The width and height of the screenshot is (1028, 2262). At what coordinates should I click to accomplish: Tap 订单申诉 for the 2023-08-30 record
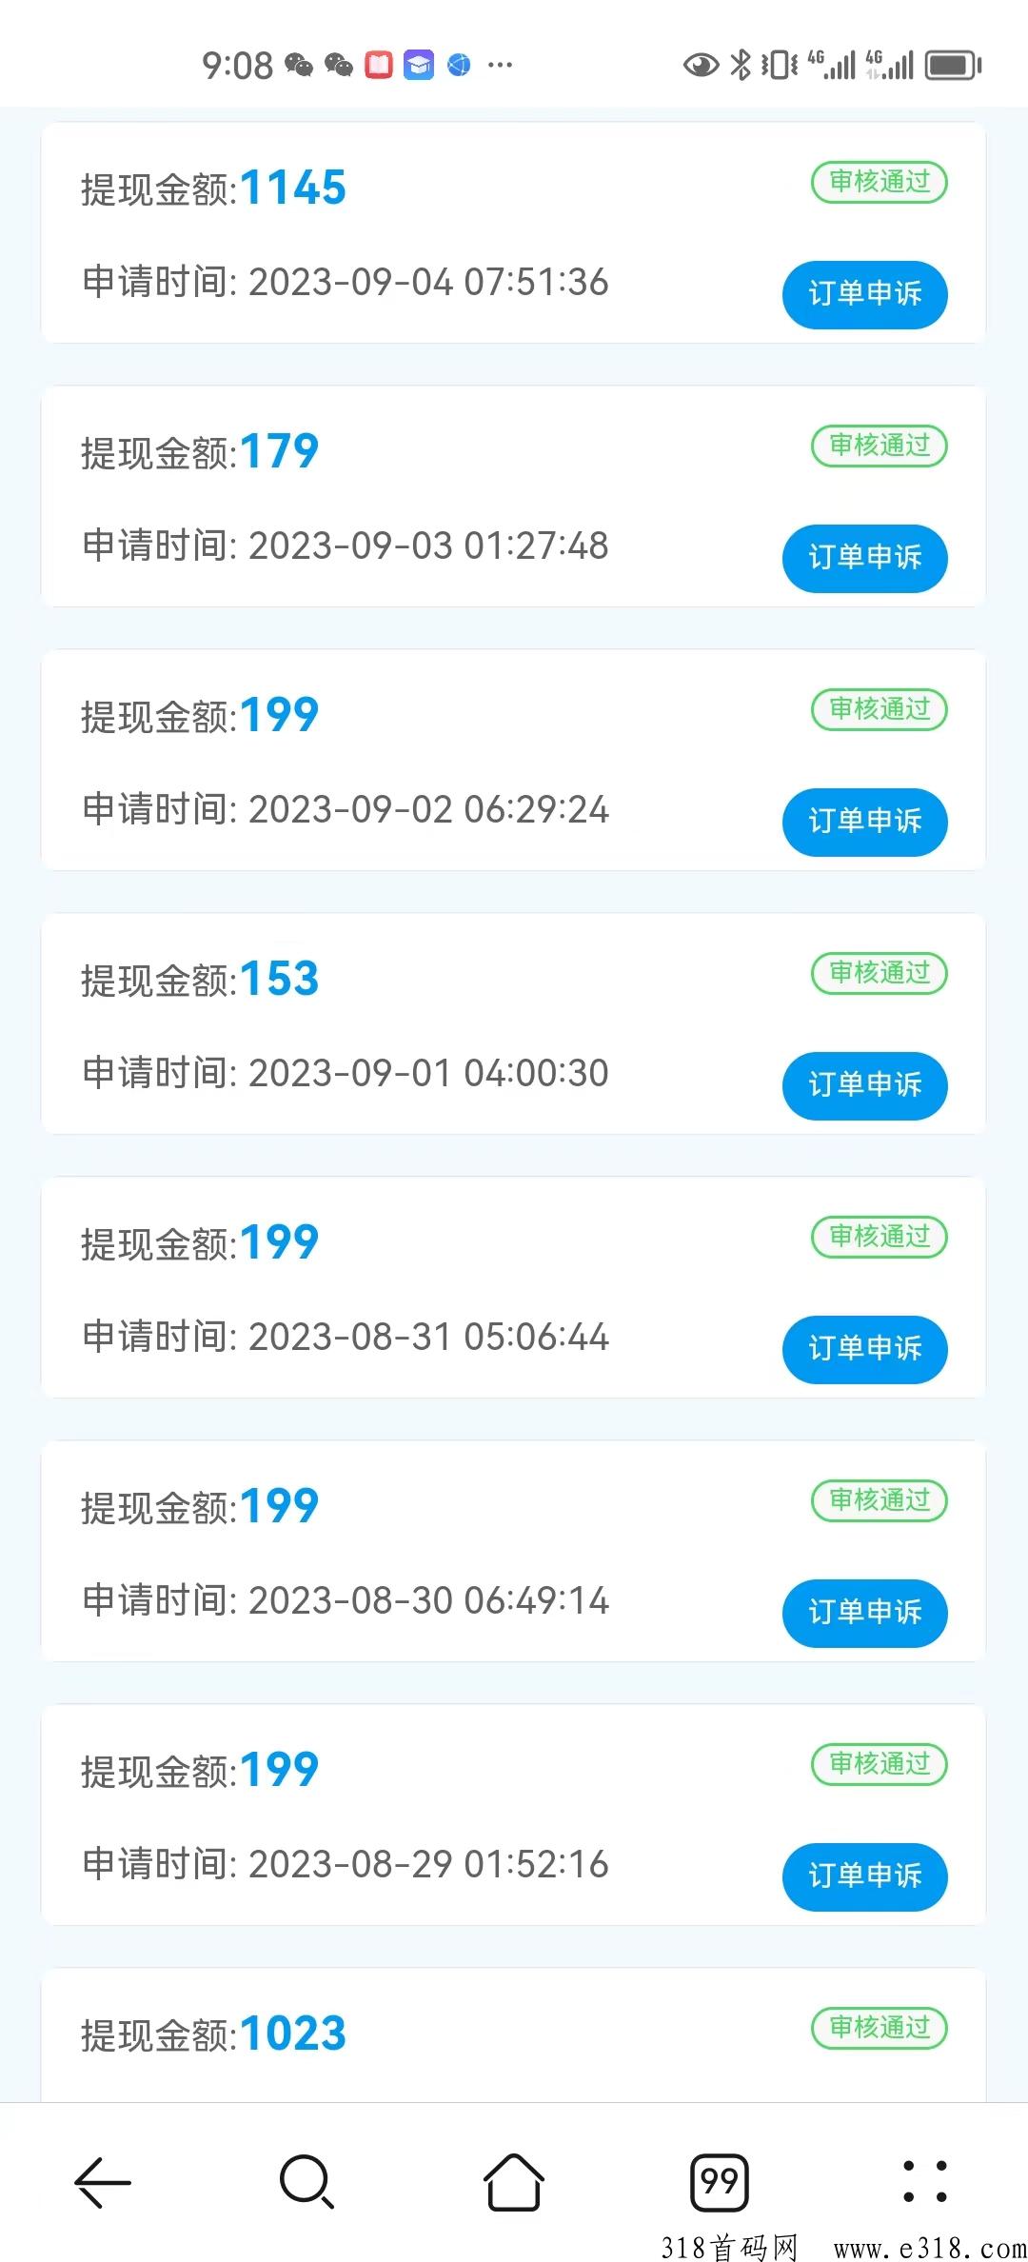(864, 1613)
